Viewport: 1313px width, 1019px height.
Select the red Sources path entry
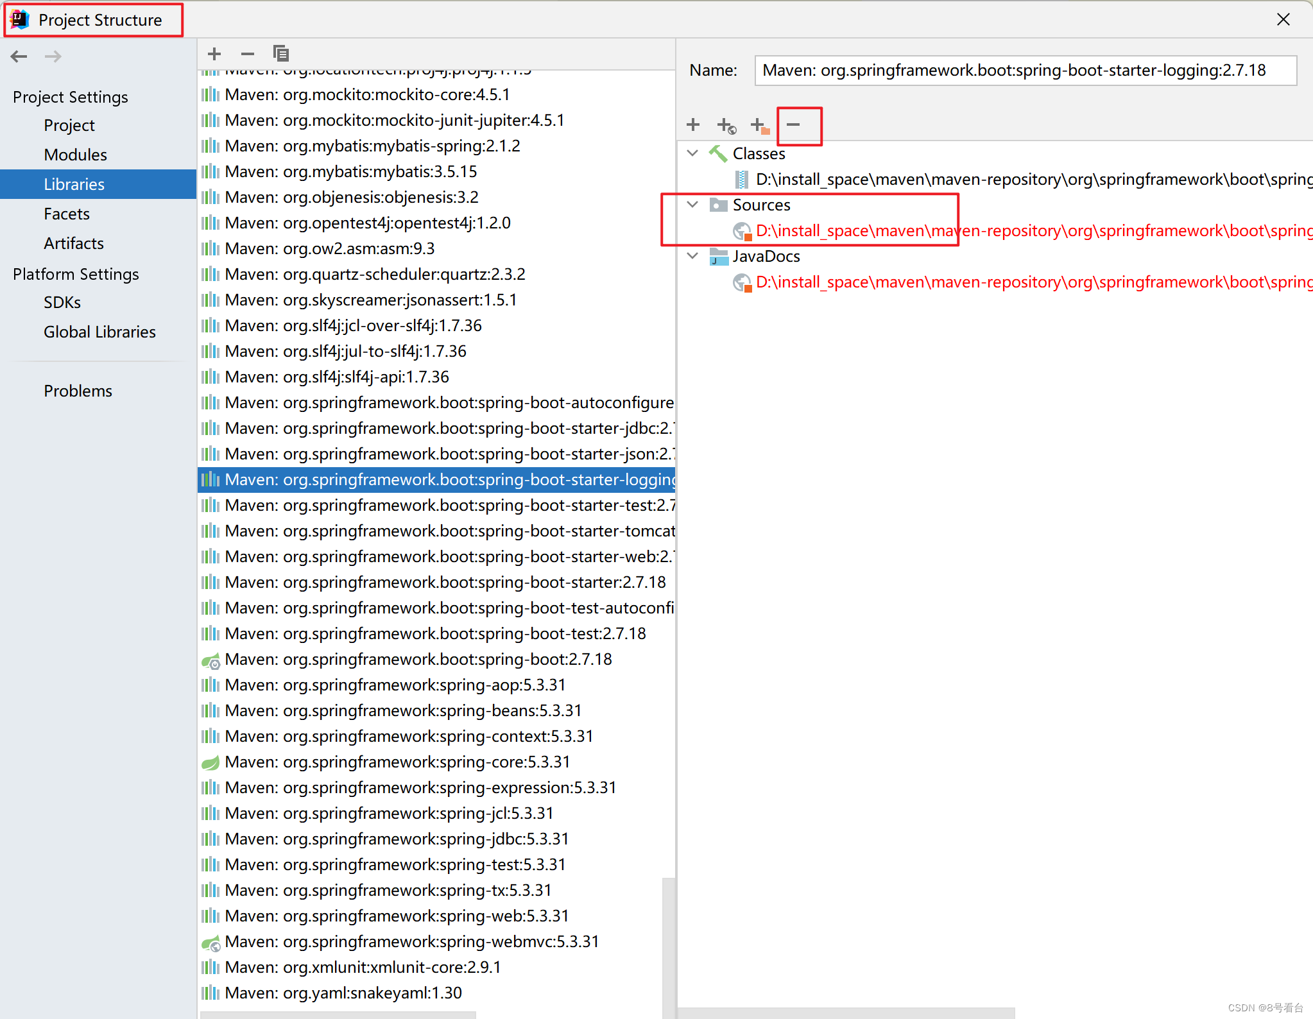(1034, 231)
